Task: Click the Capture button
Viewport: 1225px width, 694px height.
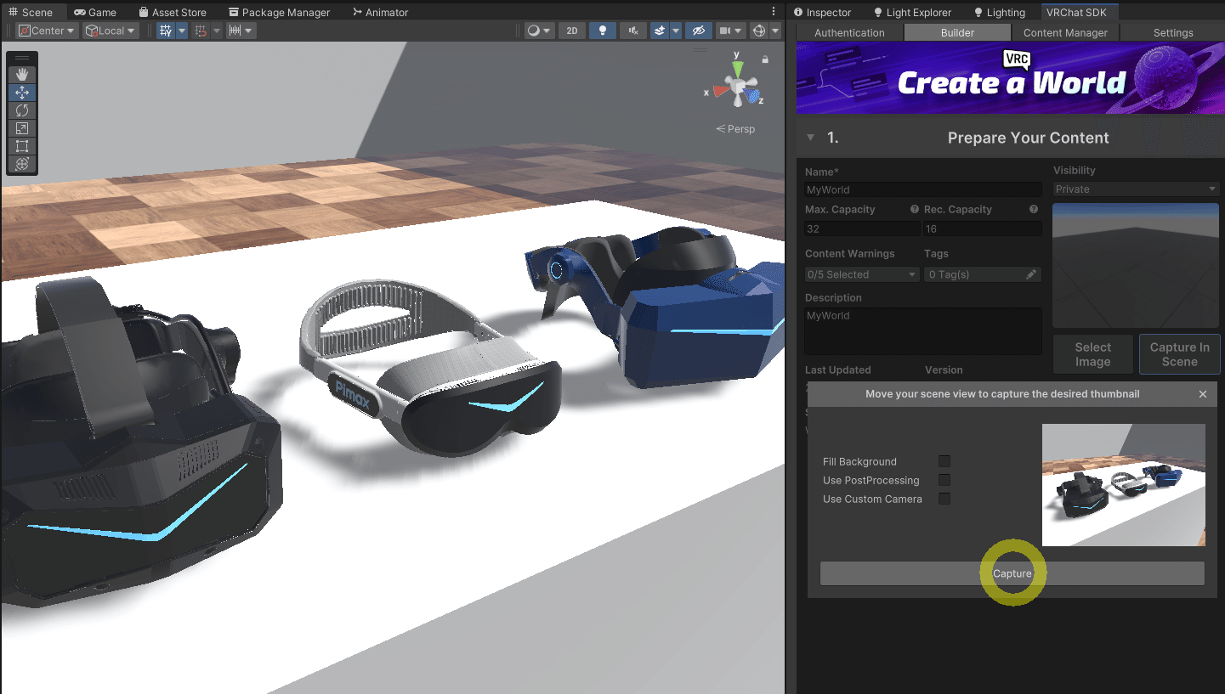Action: pyautogui.click(x=1012, y=573)
